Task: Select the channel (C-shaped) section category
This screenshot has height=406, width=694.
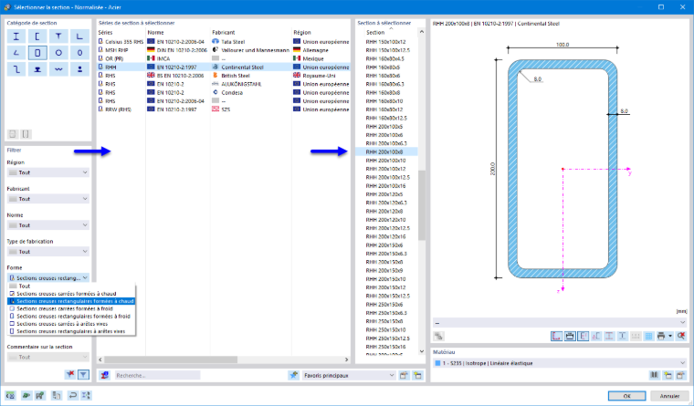Action: [37, 36]
